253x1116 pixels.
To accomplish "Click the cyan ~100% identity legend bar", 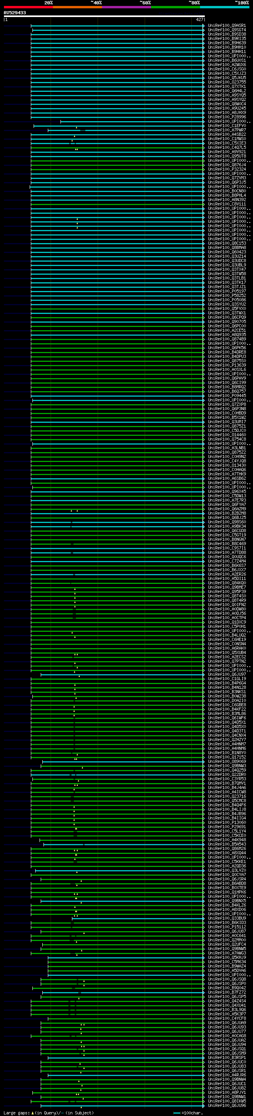I will click(225, 7).
